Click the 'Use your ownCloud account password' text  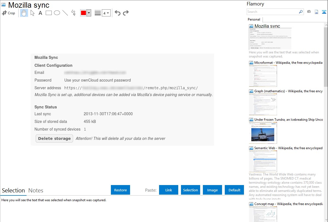coord(97,80)
